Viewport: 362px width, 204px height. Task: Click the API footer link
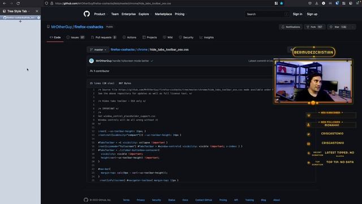[236, 200]
